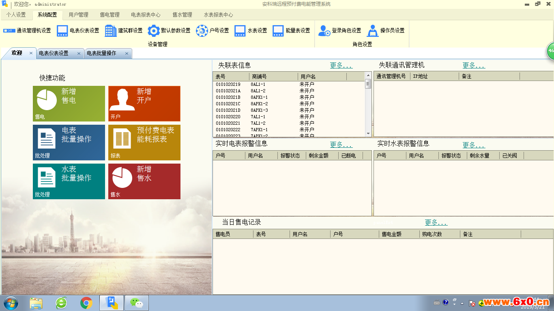Screen dimensions: 554x311
Task: Select row with 表号 0101020219
Action: pos(289,84)
